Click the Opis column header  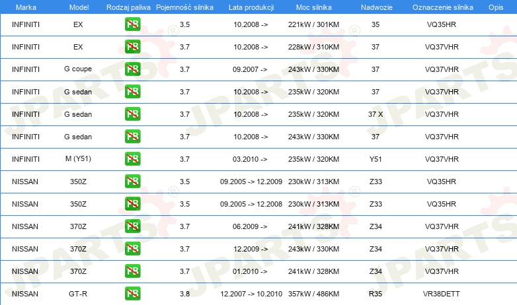(496, 7)
